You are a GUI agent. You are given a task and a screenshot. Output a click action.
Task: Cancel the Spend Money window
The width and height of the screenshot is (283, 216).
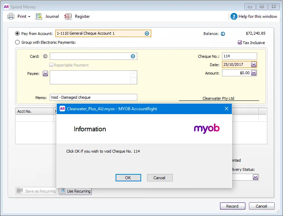[x=262, y=206]
